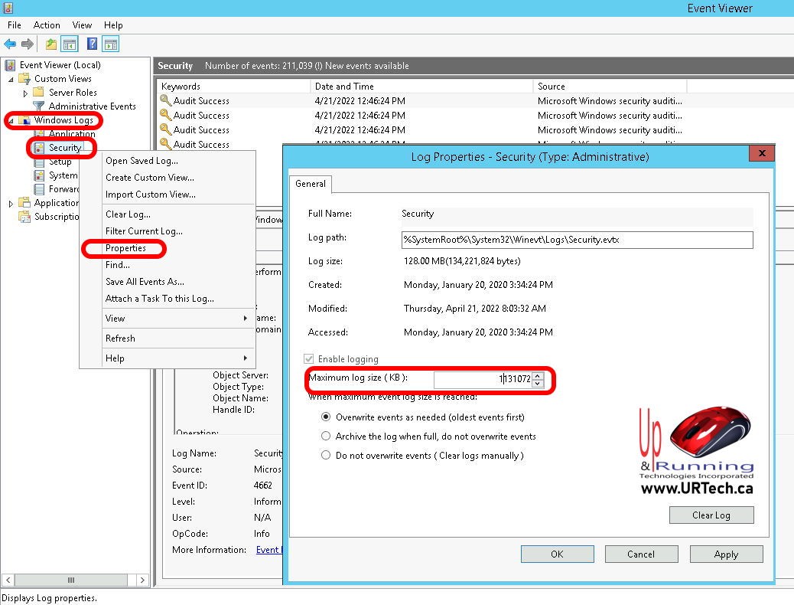Toggle the Show/Hide Console Tree toolbar icon

click(70, 44)
